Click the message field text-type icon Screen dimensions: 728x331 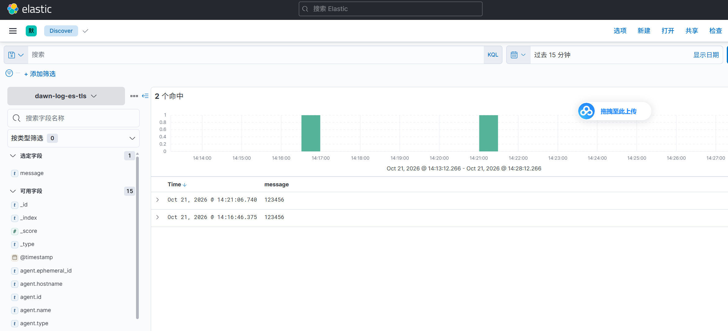coord(14,173)
